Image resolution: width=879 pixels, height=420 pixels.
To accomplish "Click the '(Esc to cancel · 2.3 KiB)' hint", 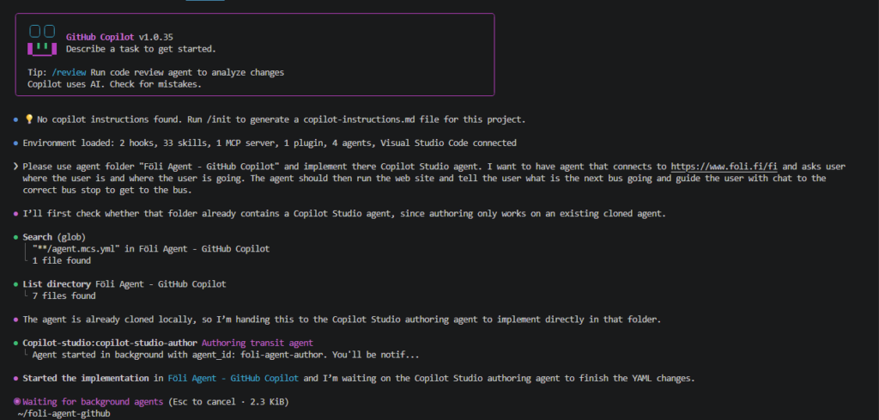I will point(228,401).
